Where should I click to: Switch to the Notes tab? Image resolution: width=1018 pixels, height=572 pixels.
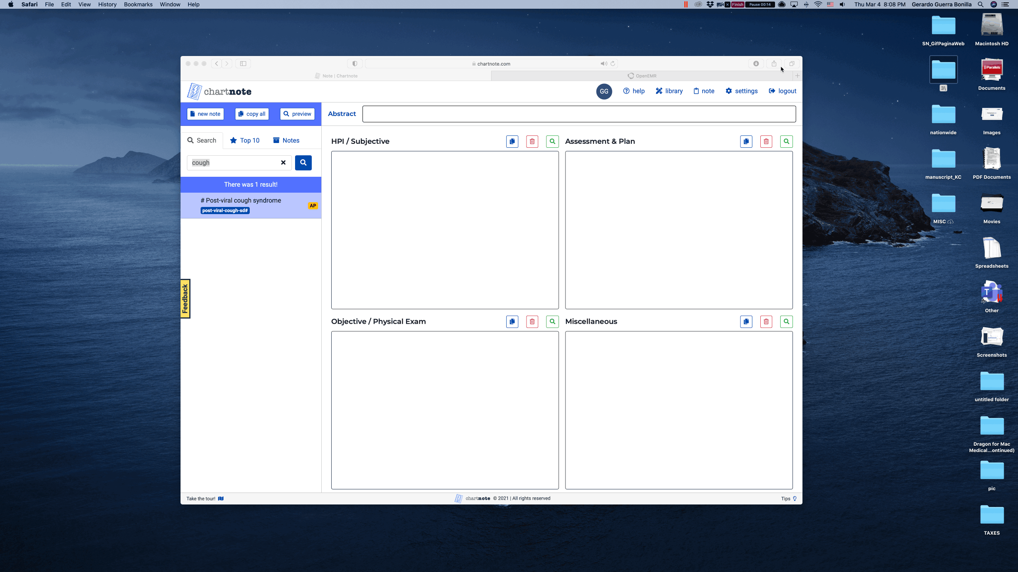point(286,140)
